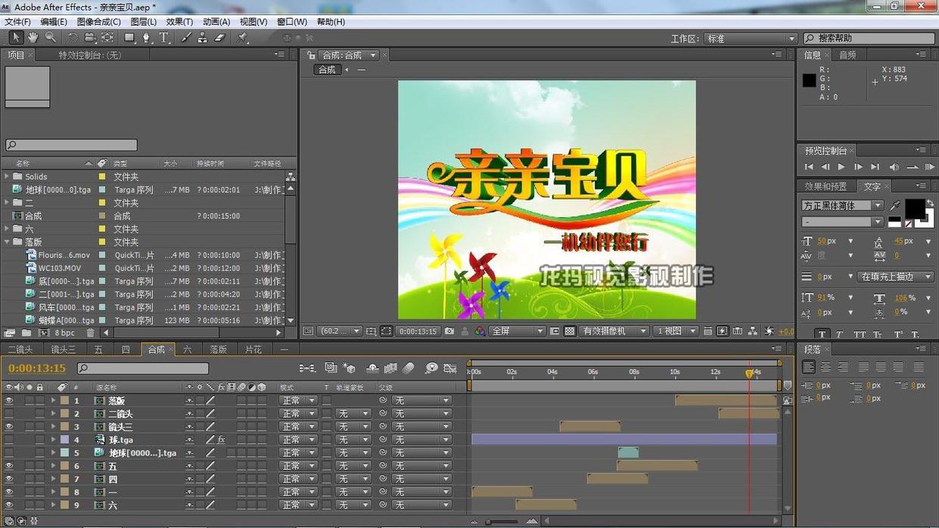The width and height of the screenshot is (939, 528).
Task: Switch to the 特效控制台 tab
Action: point(90,55)
